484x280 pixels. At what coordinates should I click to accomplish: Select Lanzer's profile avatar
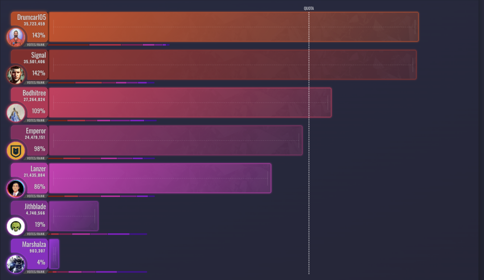[15, 188]
